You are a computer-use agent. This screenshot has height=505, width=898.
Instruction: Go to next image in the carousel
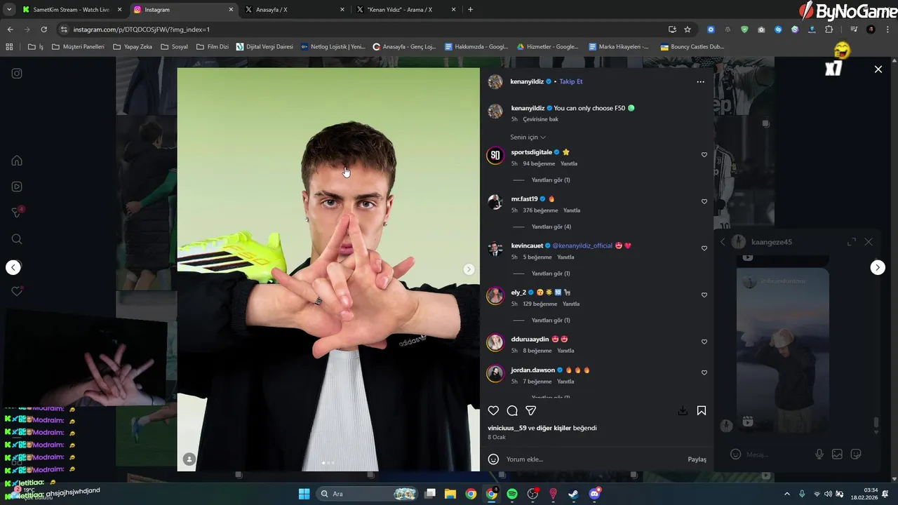tap(469, 269)
